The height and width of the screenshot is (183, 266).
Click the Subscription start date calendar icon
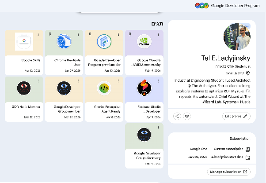coord(248,157)
